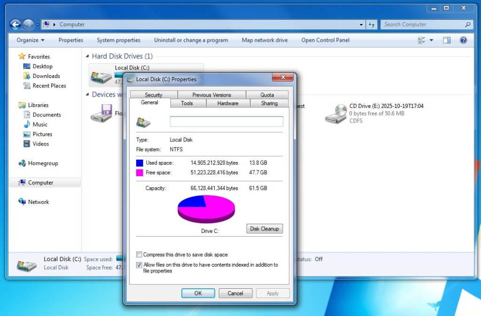Open address bar history dropdown arrow
Image resolution: width=481 pixels, height=316 pixels.
point(361,24)
